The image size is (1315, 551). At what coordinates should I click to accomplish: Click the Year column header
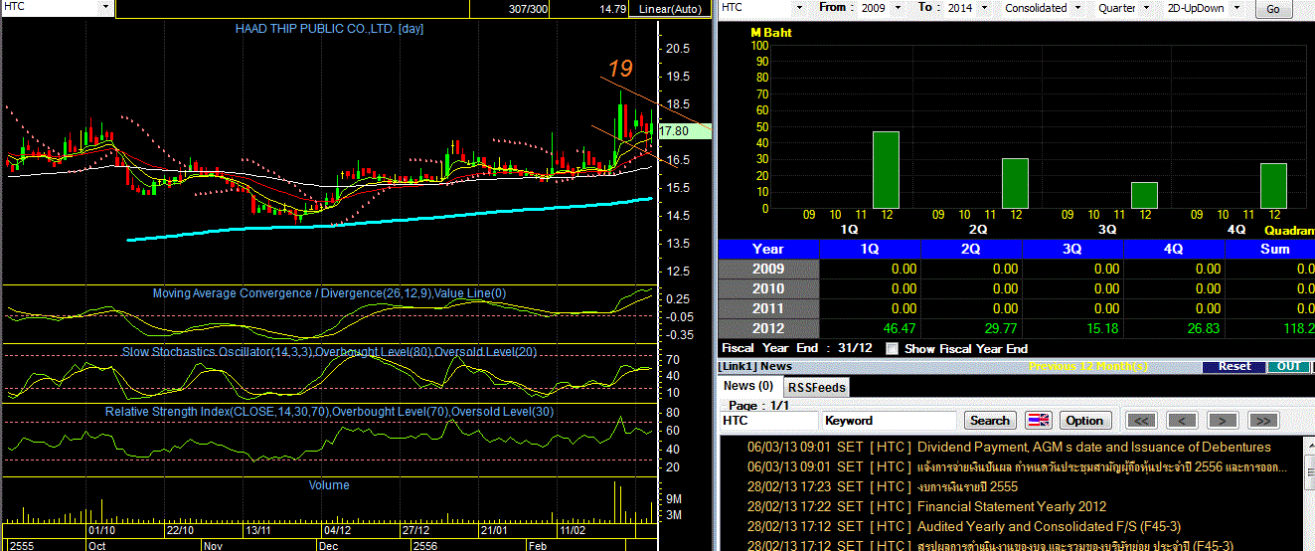(768, 249)
